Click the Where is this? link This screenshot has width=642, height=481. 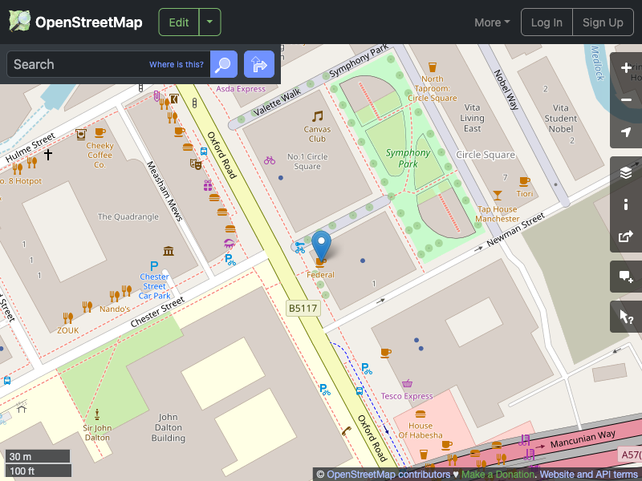click(176, 64)
